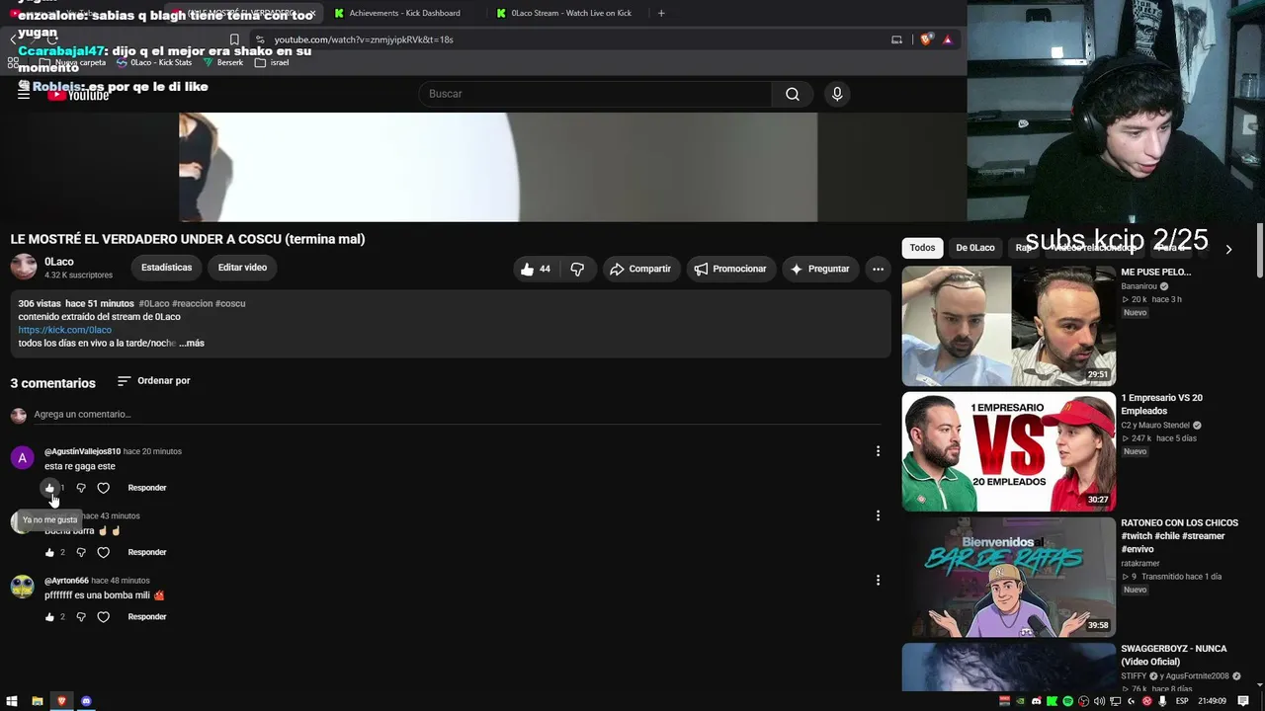
Task: Reply to the 'esta re gaga este' comment
Action: [147, 488]
